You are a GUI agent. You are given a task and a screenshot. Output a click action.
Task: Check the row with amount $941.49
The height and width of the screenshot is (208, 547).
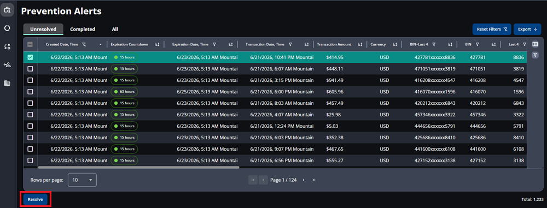click(30, 80)
